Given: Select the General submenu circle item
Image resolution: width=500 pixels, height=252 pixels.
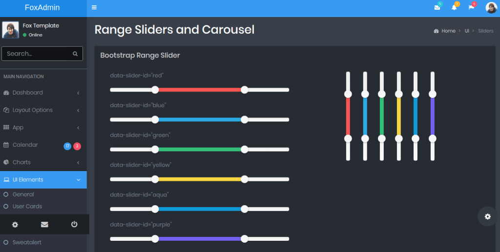Looking at the screenshot, I should (x=23, y=194).
